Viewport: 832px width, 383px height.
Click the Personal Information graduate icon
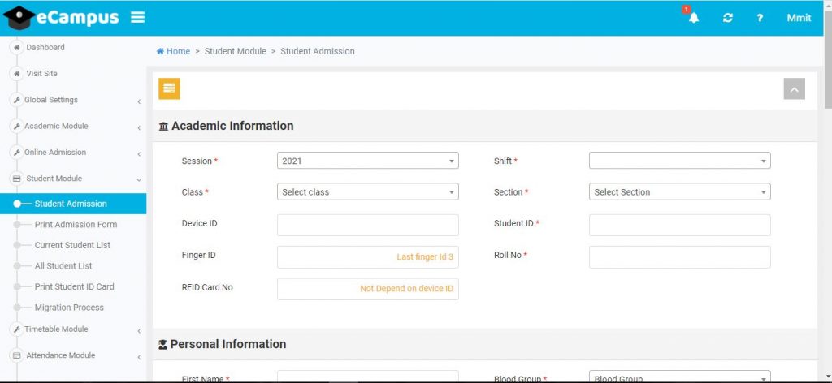point(162,344)
